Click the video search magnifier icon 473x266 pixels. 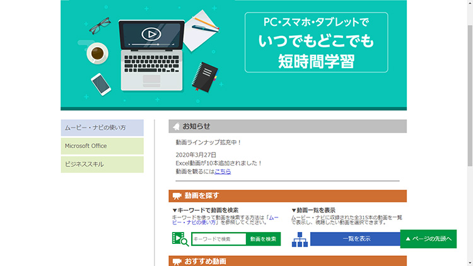(x=180, y=239)
